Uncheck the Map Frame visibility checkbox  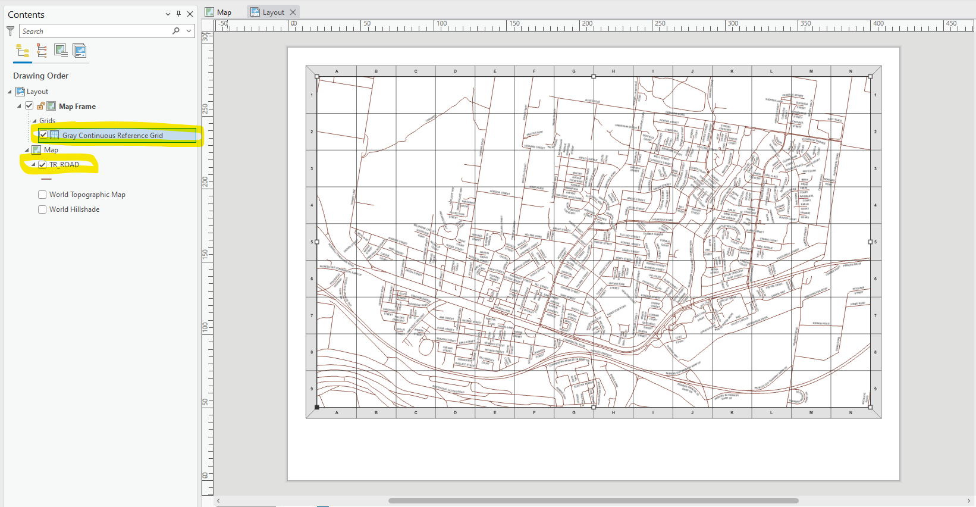point(29,106)
